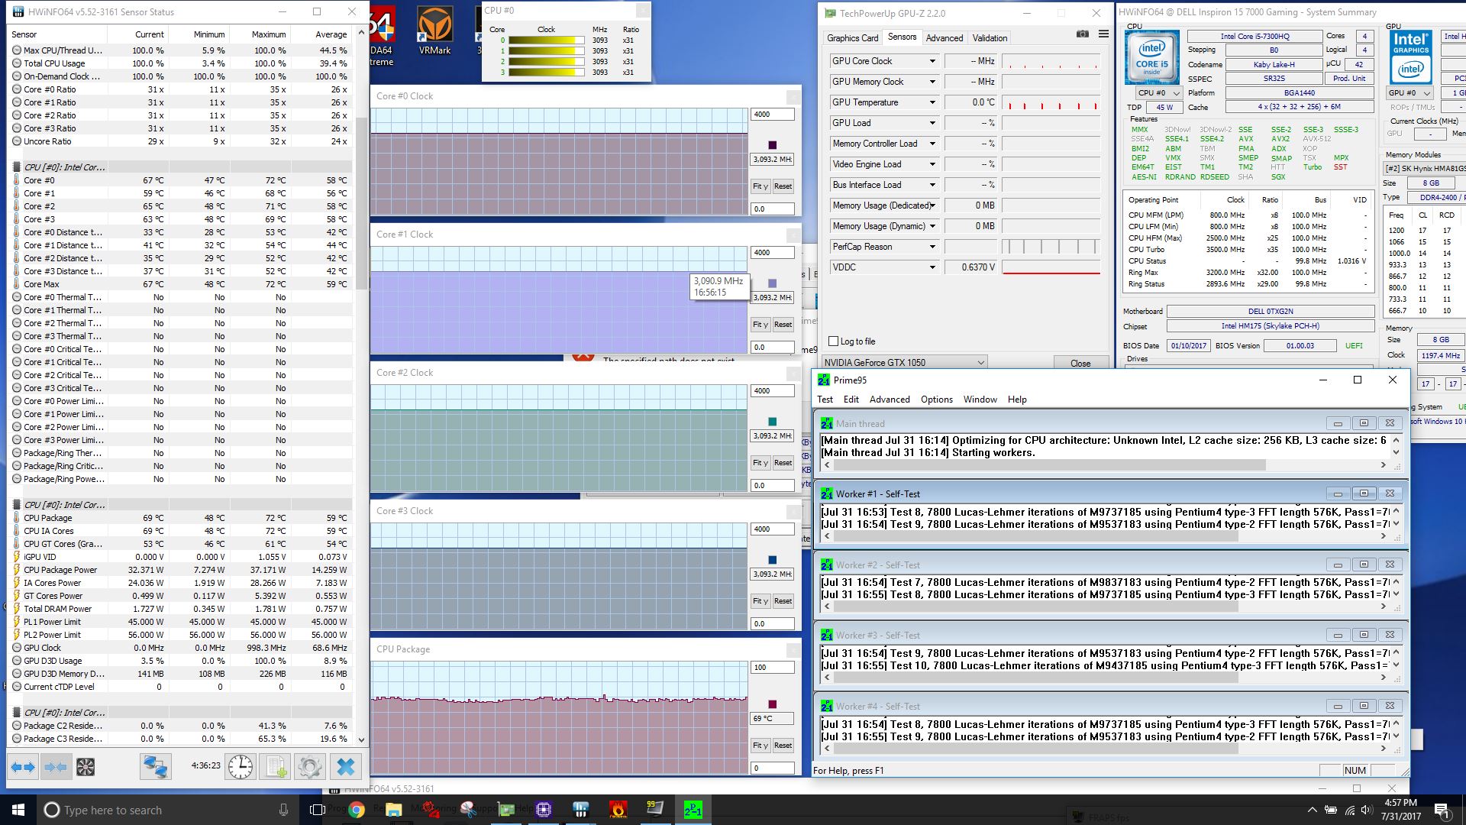The image size is (1466, 825).
Task: Open the GPU-Z hamburger menu icon
Action: pos(1103,34)
